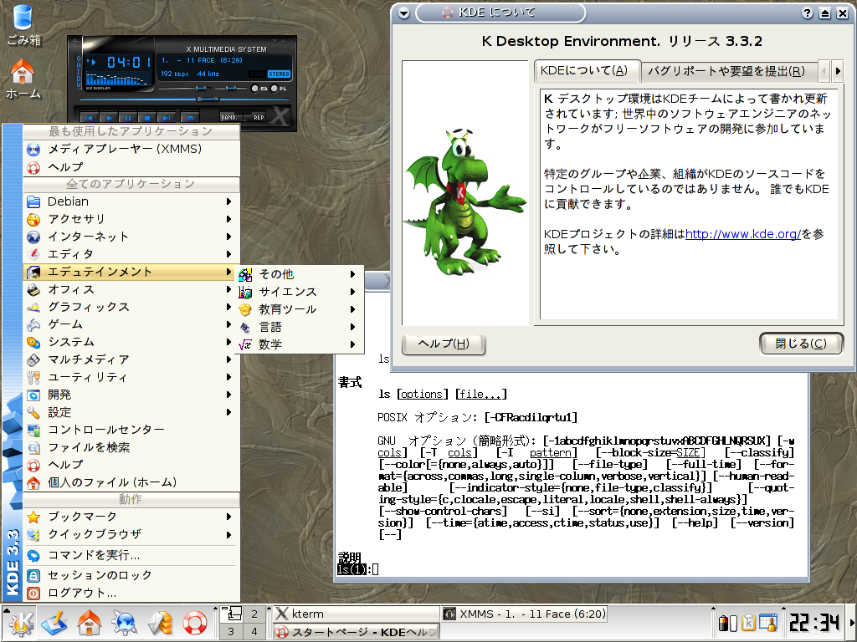Click the 22:34 panel clock
This screenshot has height=642, width=857.
click(813, 623)
